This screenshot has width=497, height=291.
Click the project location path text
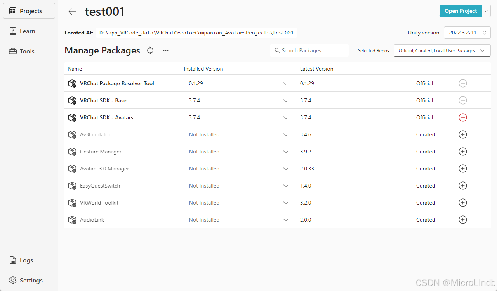[196, 33]
